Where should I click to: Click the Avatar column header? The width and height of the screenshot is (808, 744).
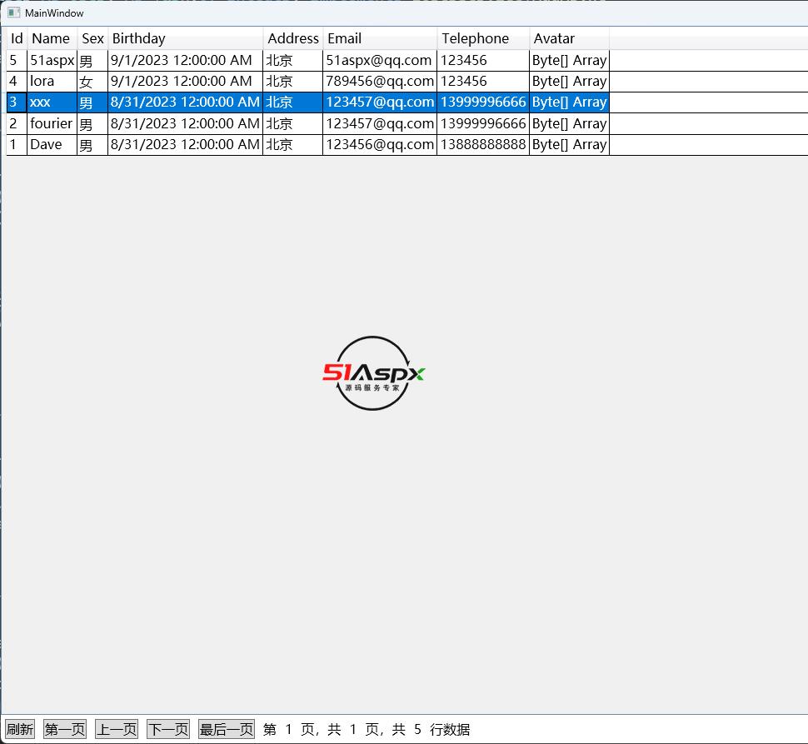tap(569, 38)
